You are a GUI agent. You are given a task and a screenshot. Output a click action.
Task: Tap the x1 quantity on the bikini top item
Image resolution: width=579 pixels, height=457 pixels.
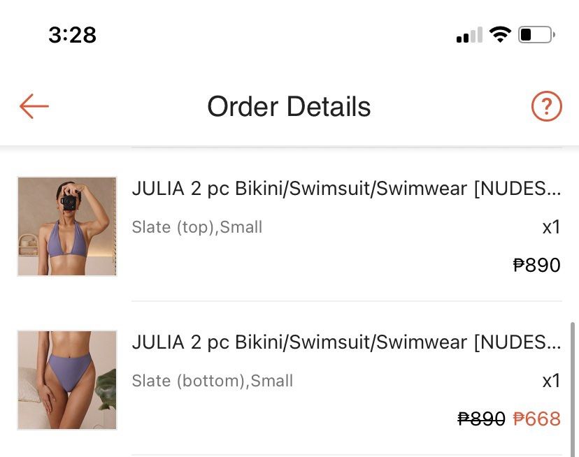pyautogui.click(x=552, y=227)
